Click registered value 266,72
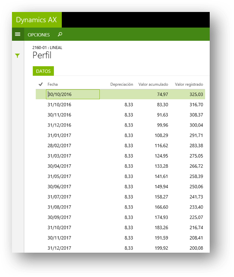 [x=196, y=166]
